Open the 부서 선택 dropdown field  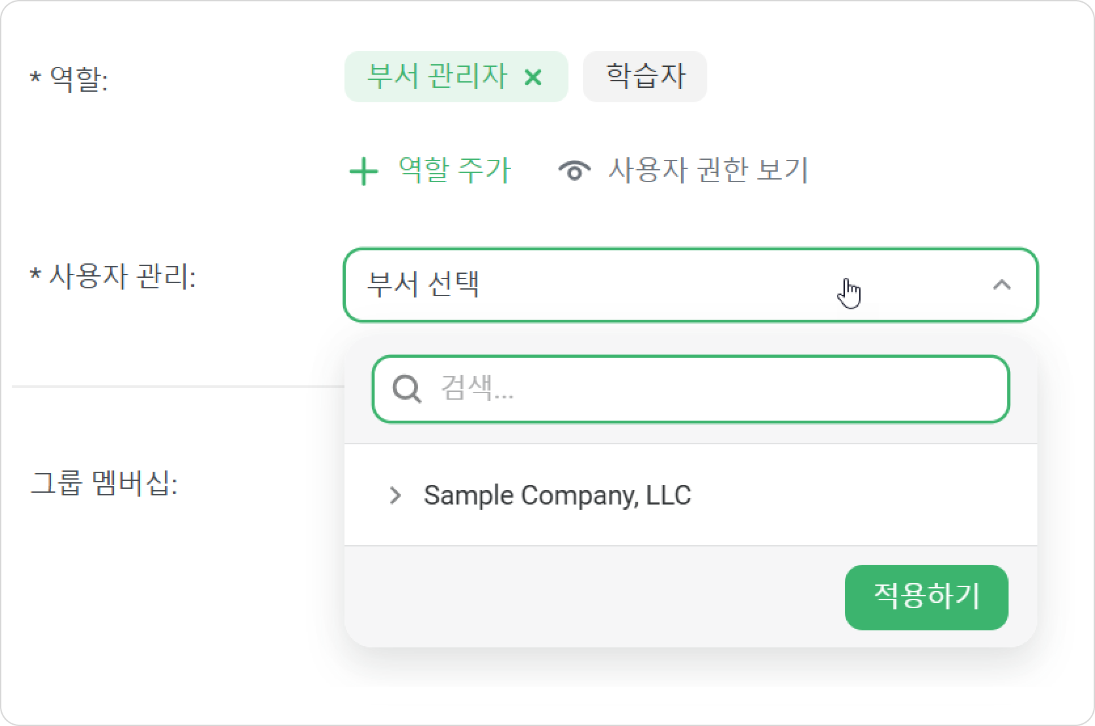click(690, 285)
